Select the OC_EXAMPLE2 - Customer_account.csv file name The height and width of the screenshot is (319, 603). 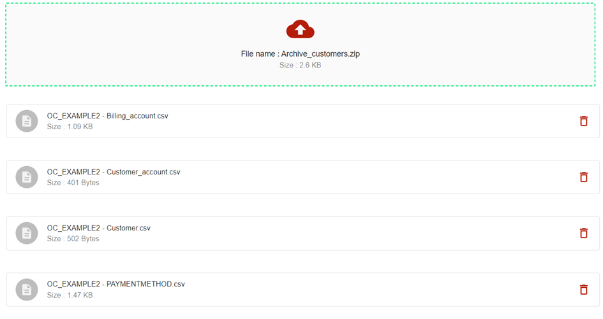pos(114,172)
